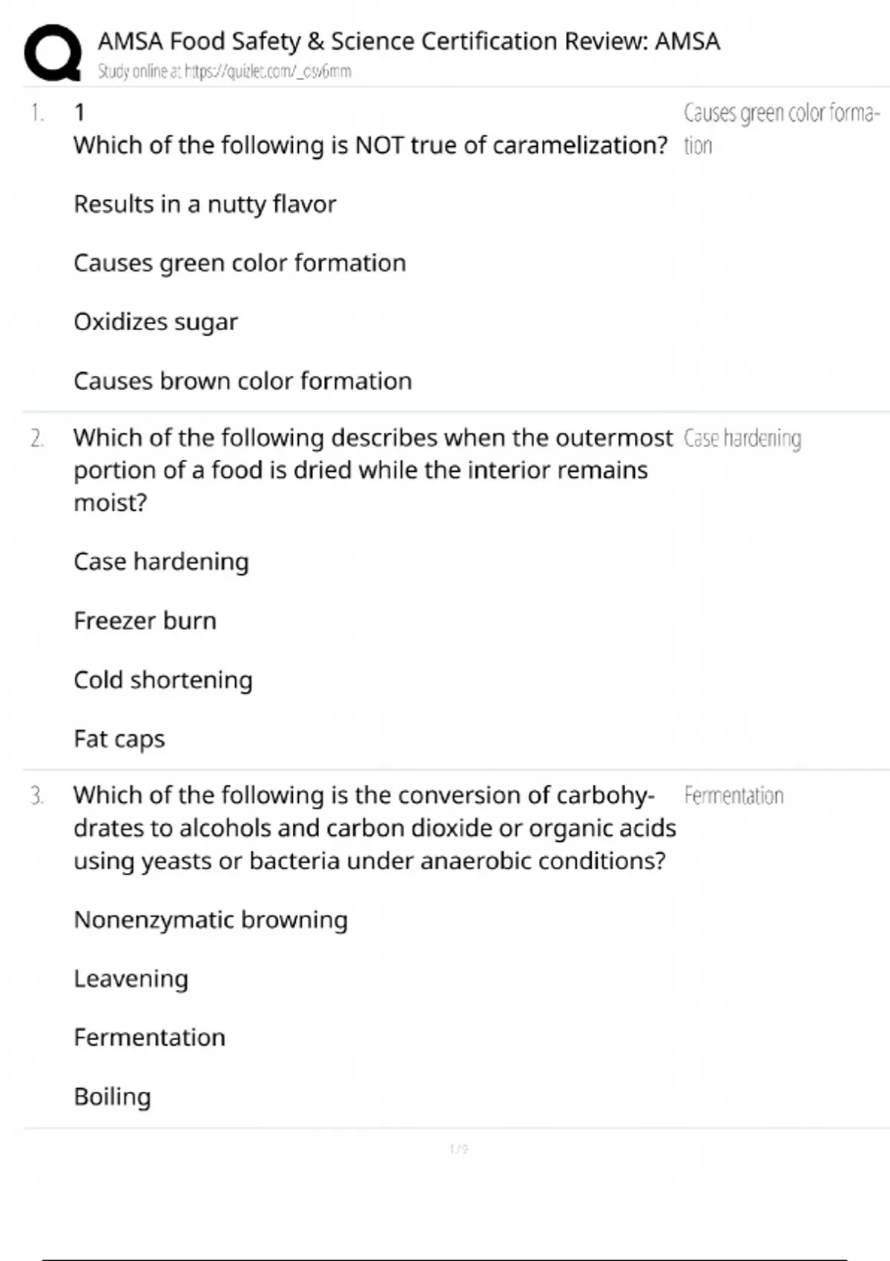Pick the "Causes brown color formation" option

point(243,381)
